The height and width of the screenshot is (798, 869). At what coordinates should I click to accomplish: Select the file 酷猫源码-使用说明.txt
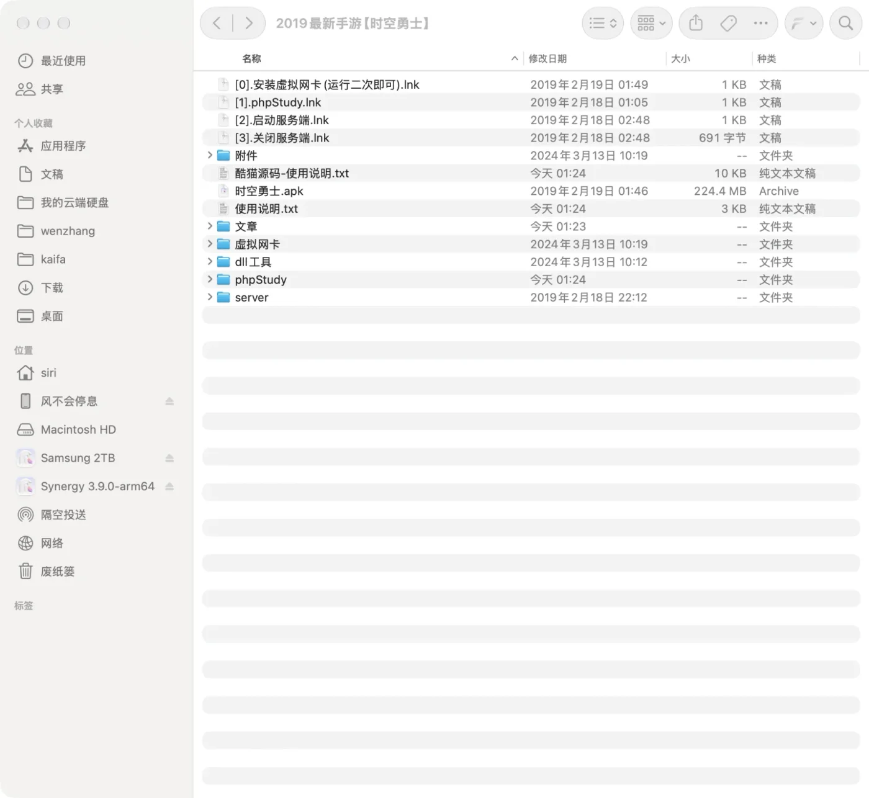pyautogui.click(x=531, y=173)
